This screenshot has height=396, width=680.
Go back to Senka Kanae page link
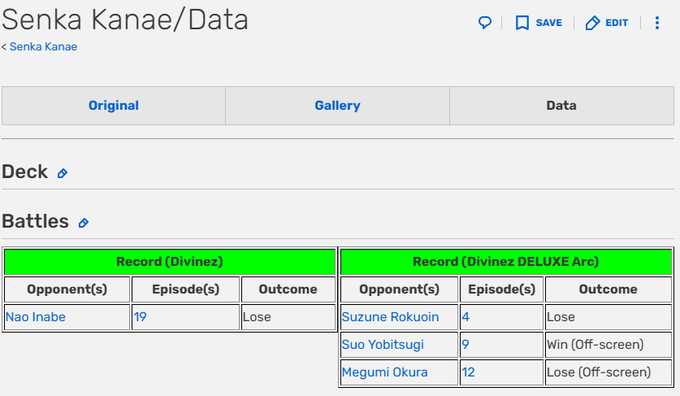click(43, 46)
